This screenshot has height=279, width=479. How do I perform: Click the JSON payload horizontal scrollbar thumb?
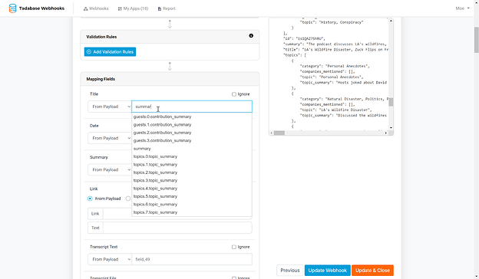point(279,133)
